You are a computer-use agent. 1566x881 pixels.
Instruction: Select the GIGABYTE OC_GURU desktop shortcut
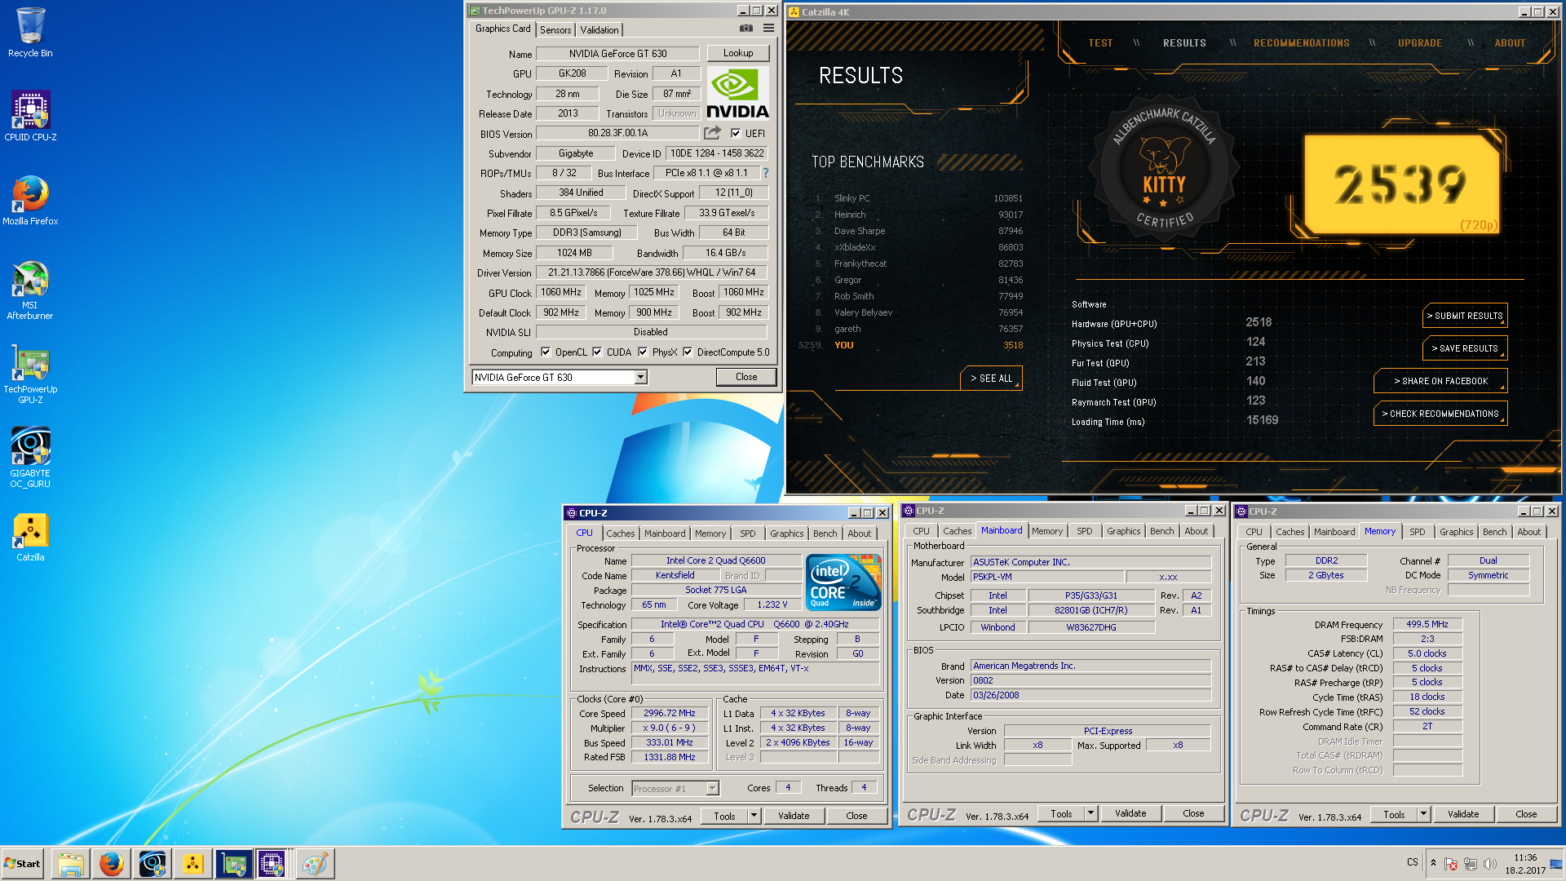[30, 457]
